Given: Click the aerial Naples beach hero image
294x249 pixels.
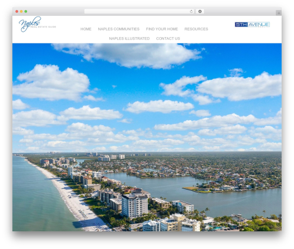Looking at the screenshot, I should tap(147, 137).
